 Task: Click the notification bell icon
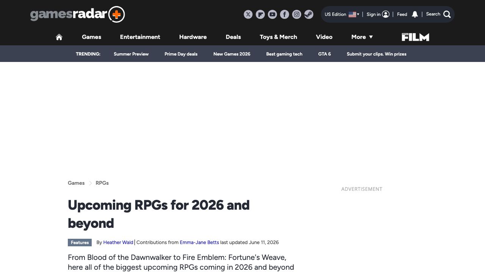point(415,14)
